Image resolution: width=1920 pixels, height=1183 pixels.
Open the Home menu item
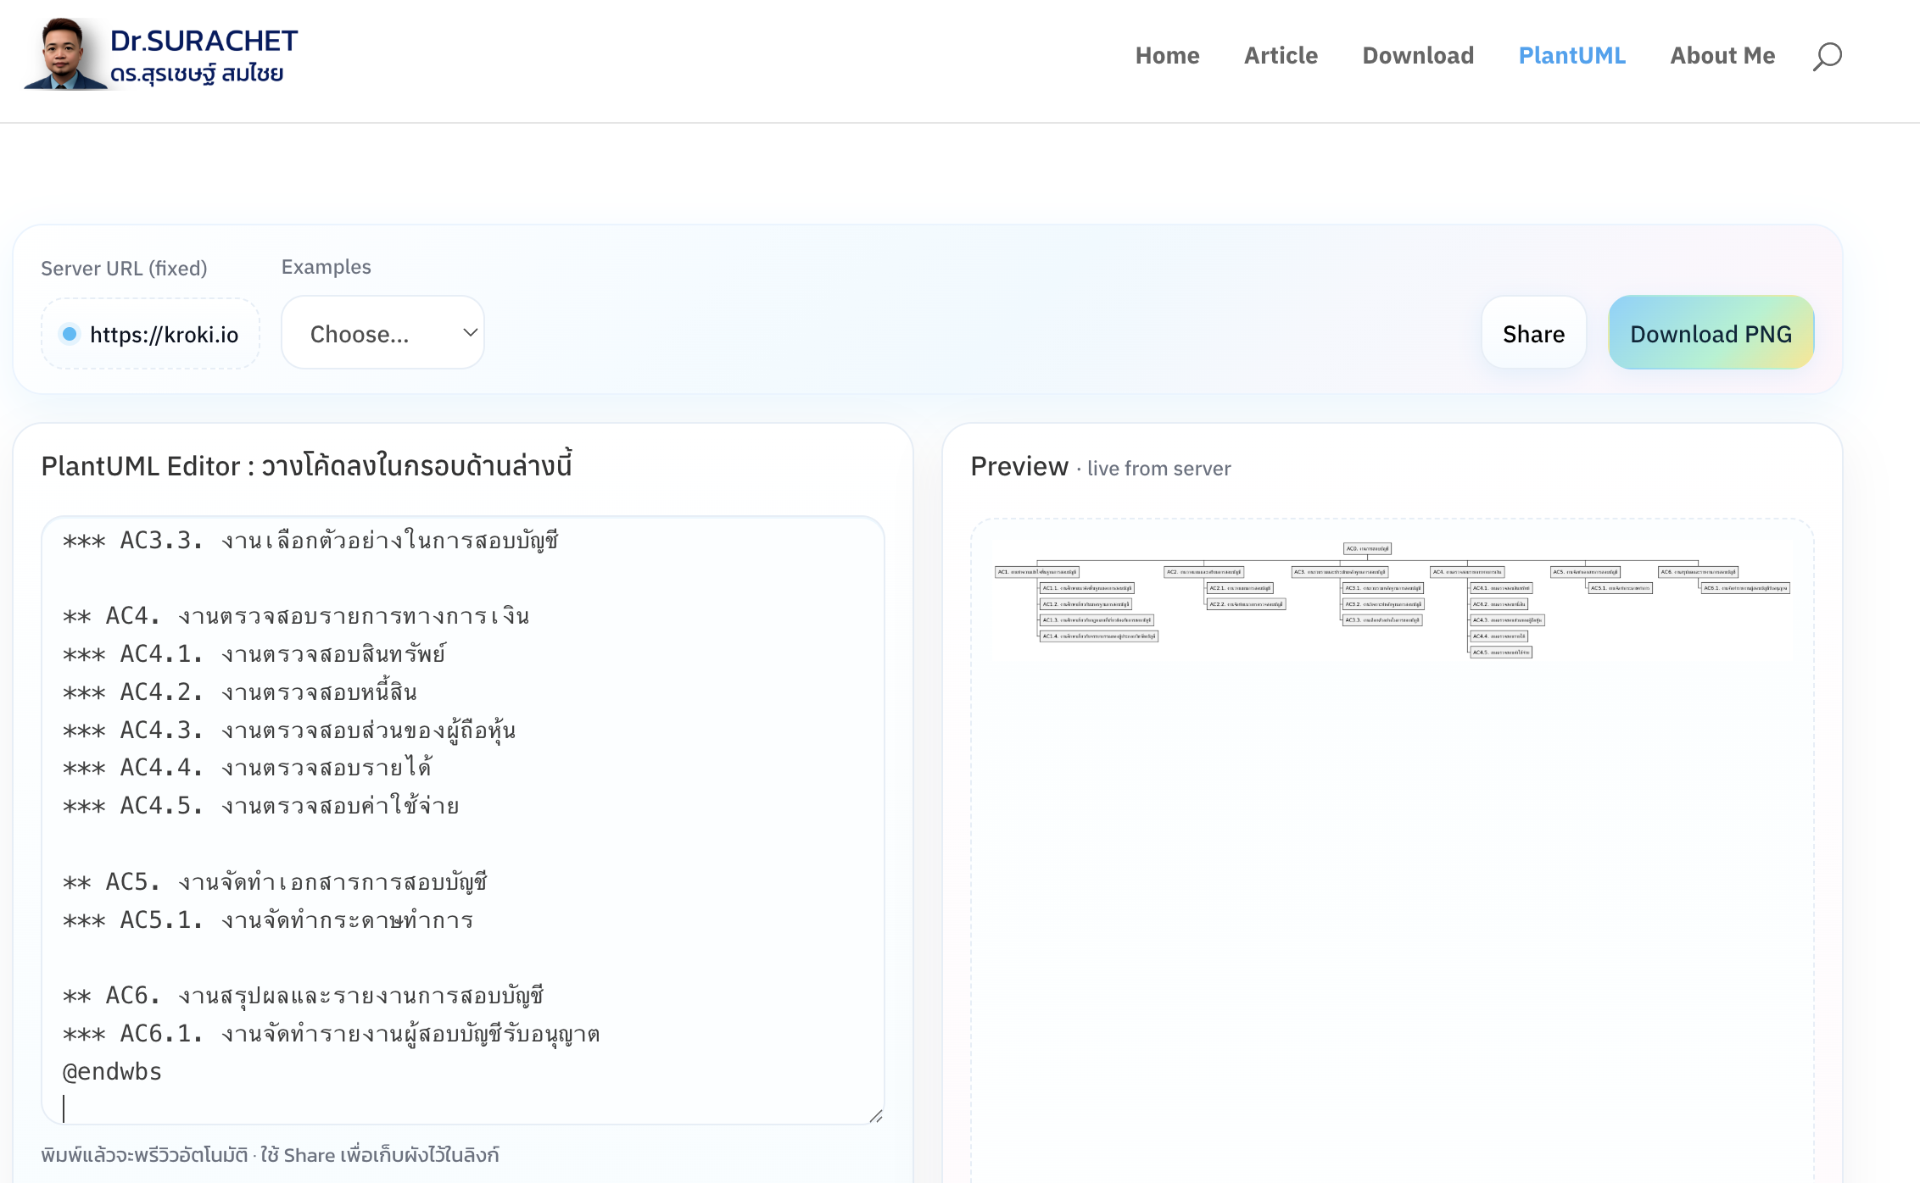tap(1167, 56)
